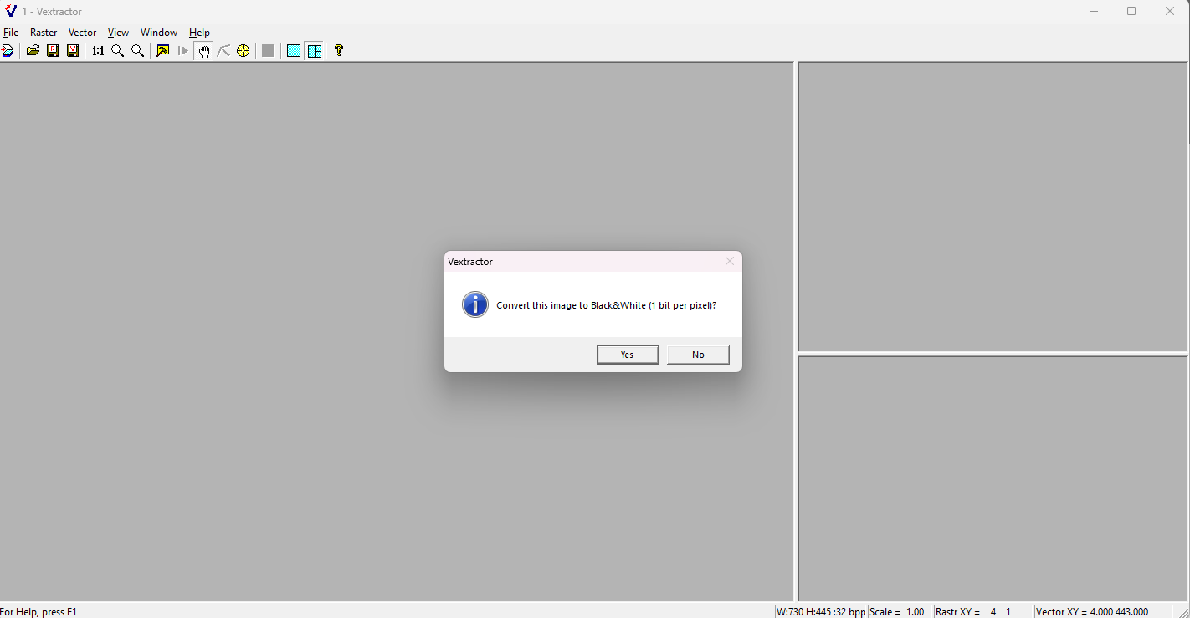
Task: Select the polyline edit tool icon
Action: (223, 51)
